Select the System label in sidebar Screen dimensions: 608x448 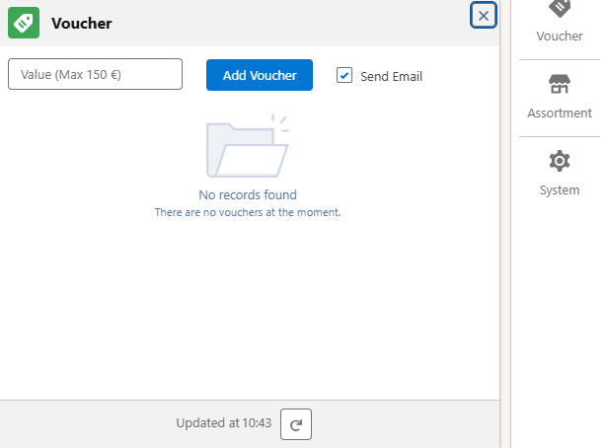559,189
